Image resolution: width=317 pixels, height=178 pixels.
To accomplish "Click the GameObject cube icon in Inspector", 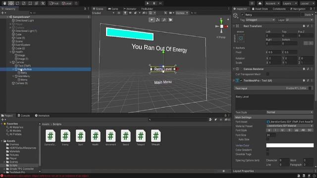I will (x=235, y=15).
